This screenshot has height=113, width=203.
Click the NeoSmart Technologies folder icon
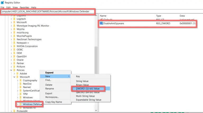click(14, 39)
